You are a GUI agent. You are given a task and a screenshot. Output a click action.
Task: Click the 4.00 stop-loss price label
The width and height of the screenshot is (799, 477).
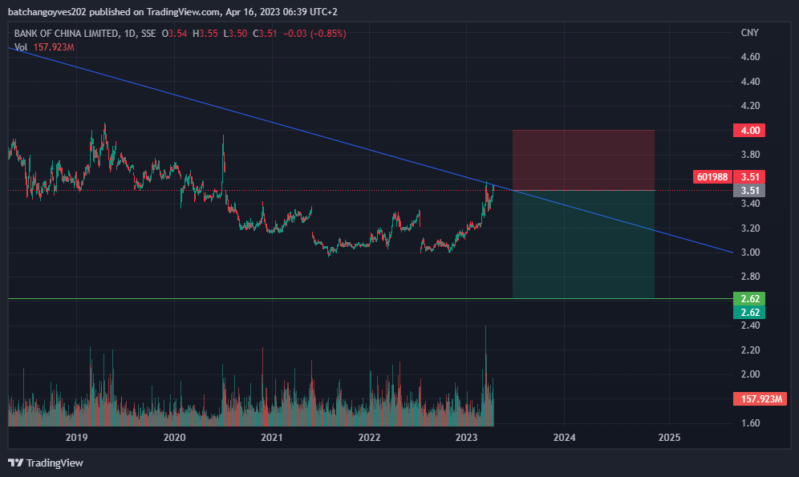pyautogui.click(x=749, y=131)
